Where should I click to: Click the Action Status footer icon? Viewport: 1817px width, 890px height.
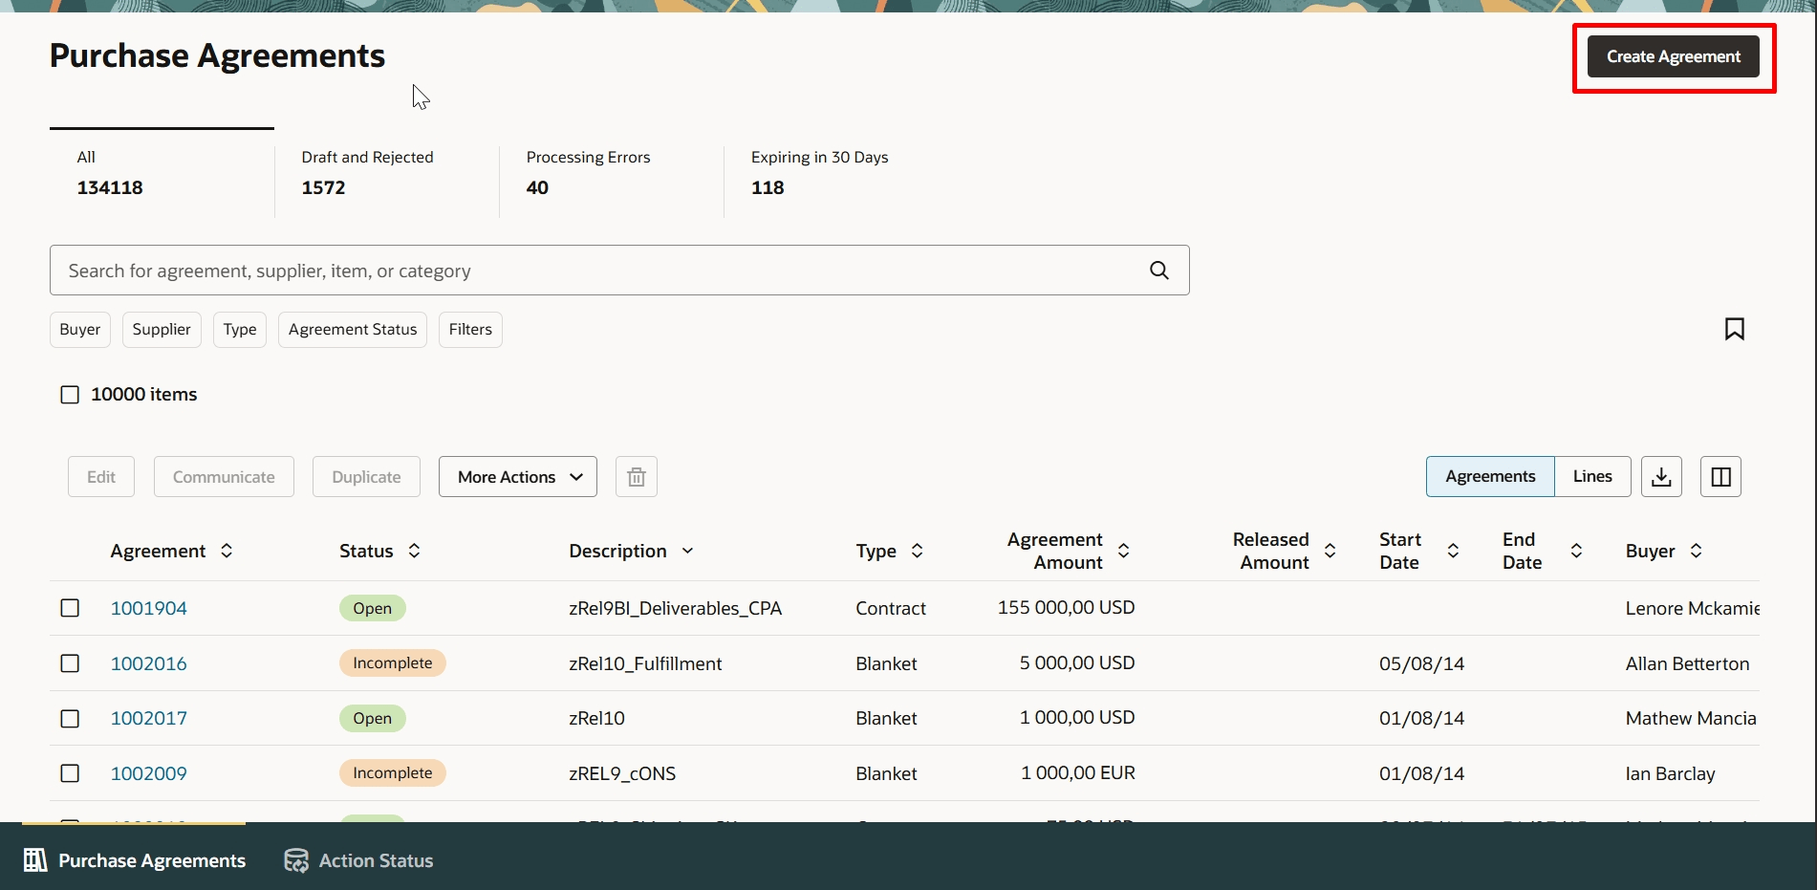[296, 860]
